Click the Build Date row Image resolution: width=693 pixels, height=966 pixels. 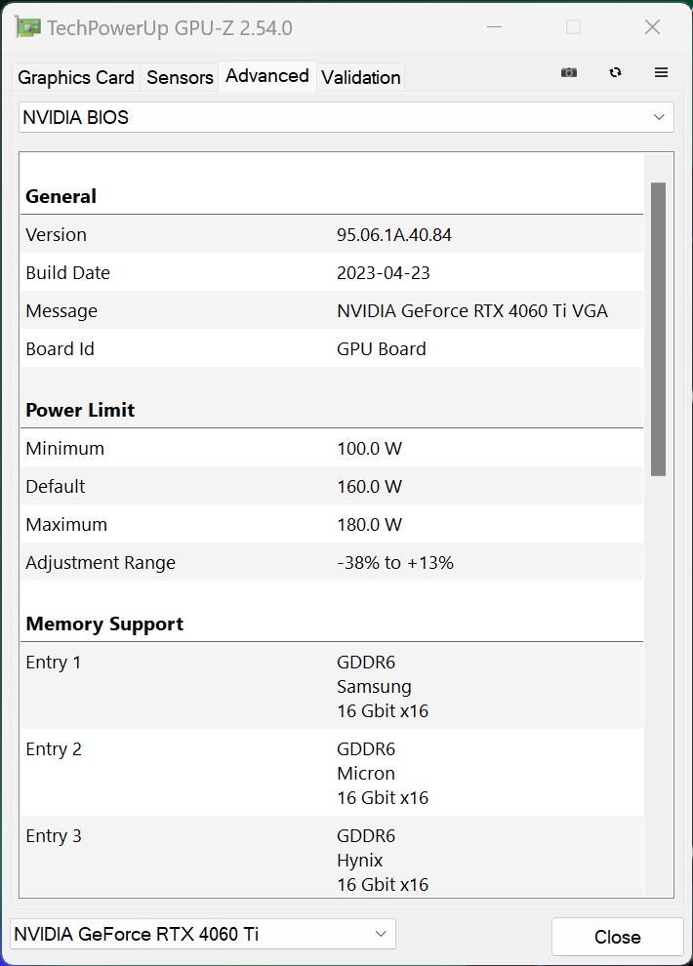point(331,273)
